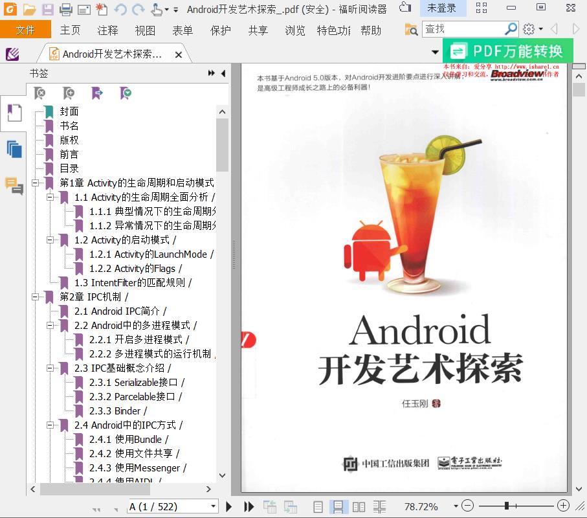Switch to the 帮助 ribbon tab
Viewport: 587px width, 518px height.
371,30
